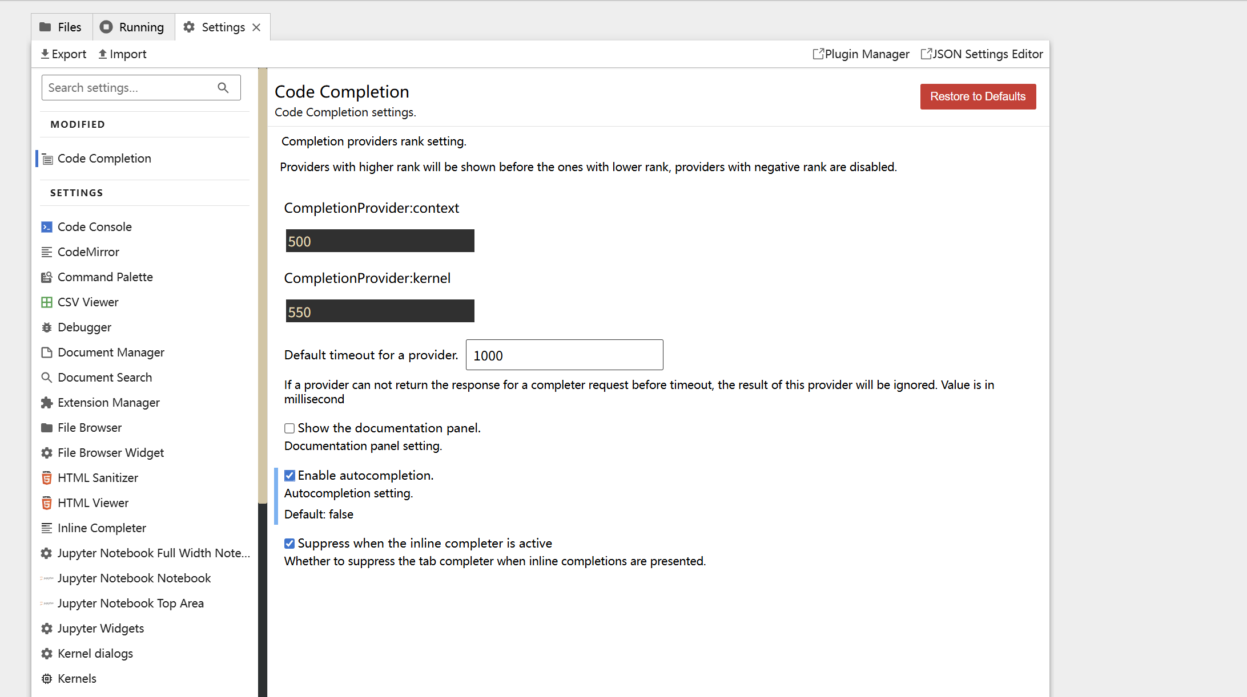
Task: Open Command Palette settings
Action: 105,277
